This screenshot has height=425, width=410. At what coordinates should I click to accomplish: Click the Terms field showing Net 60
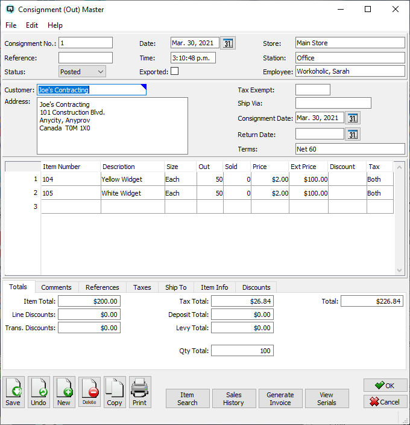pos(350,149)
